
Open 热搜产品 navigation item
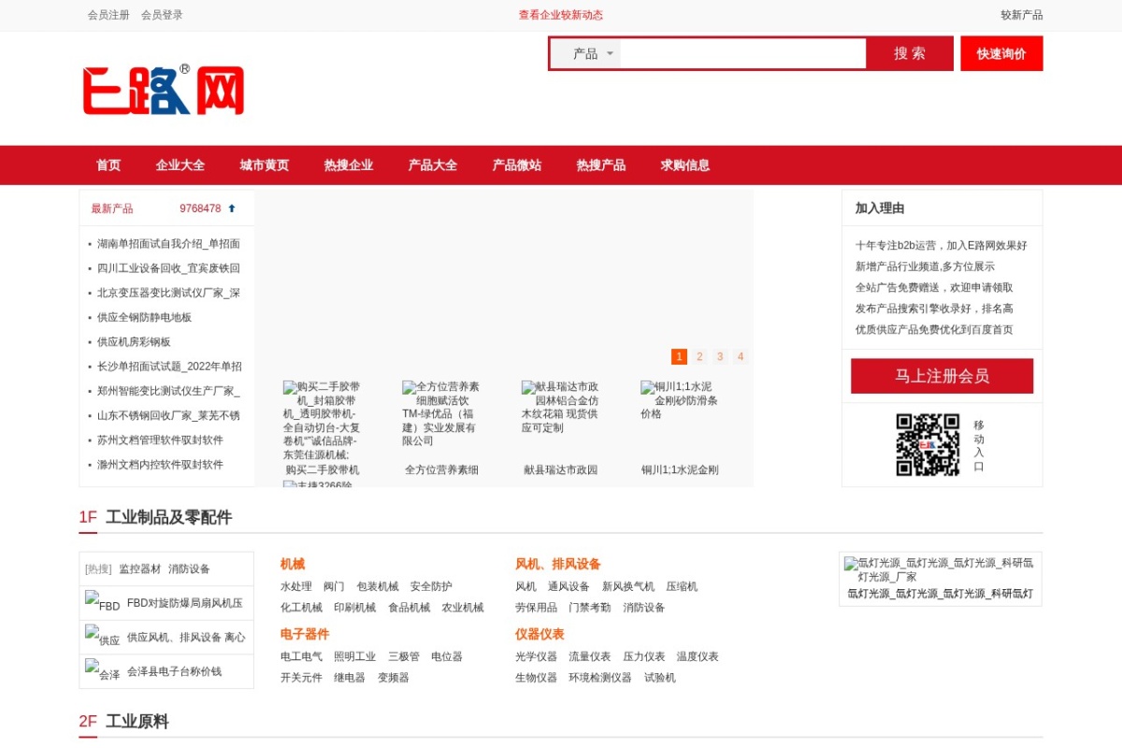(600, 165)
